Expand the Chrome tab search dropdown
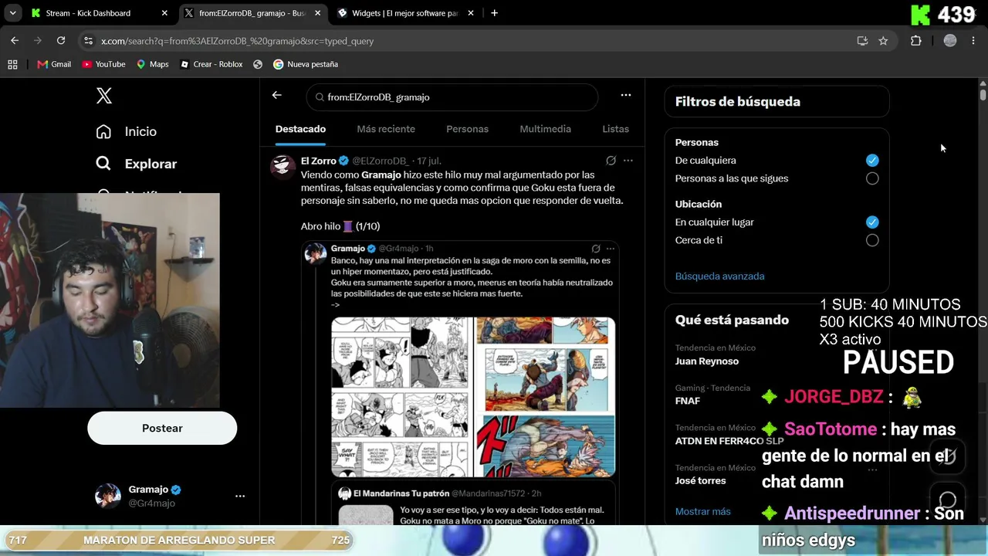Image resolution: width=988 pixels, height=556 pixels. point(12,13)
